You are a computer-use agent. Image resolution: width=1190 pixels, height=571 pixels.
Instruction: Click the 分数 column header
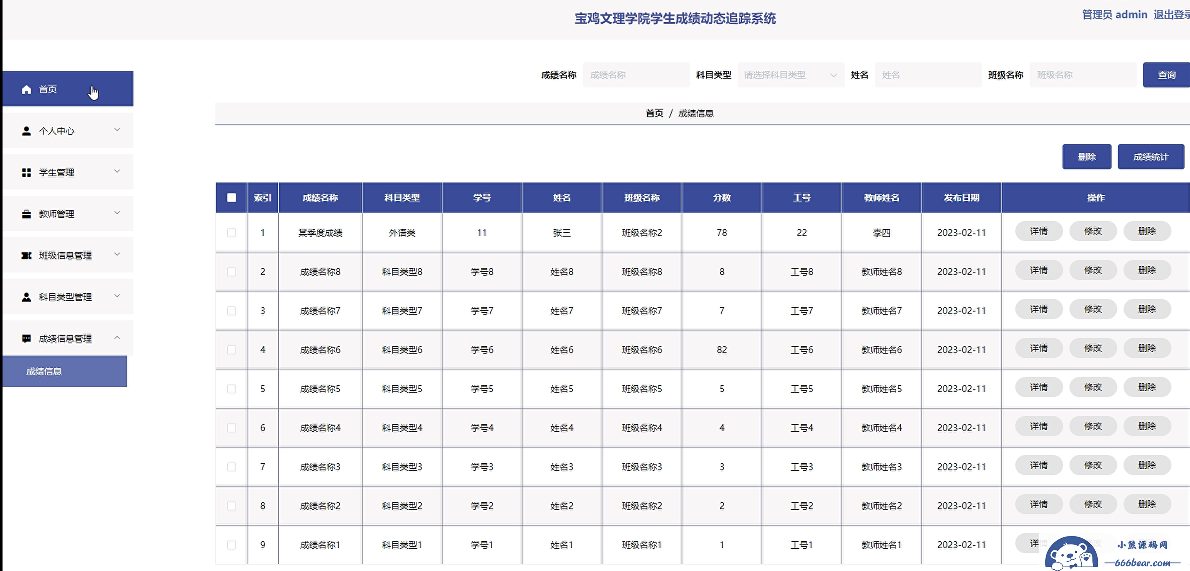point(721,198)
